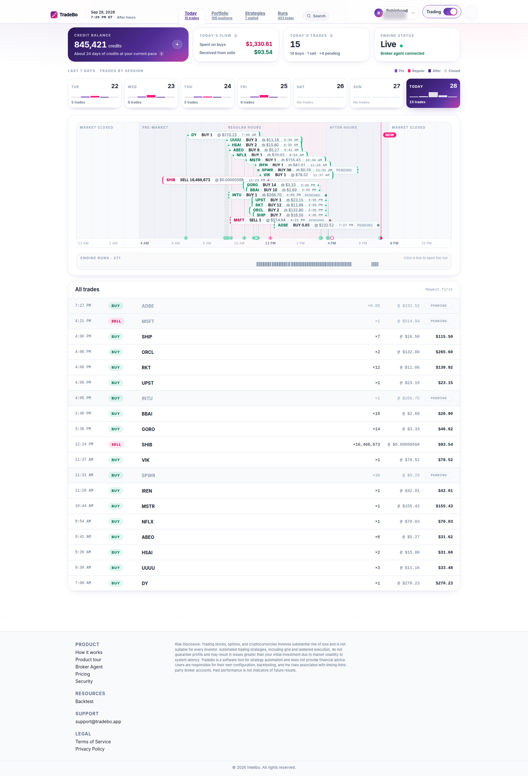Click the SPWR PENDING badge
This screenshot has height=776, width=528.
439,475
